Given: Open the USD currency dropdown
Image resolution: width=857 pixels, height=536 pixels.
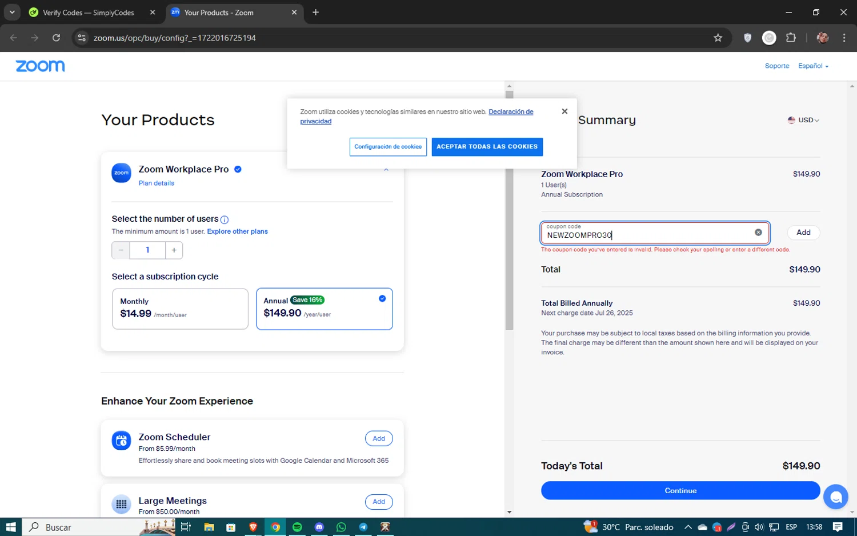Looking at the screenshot, I should 803,120.
